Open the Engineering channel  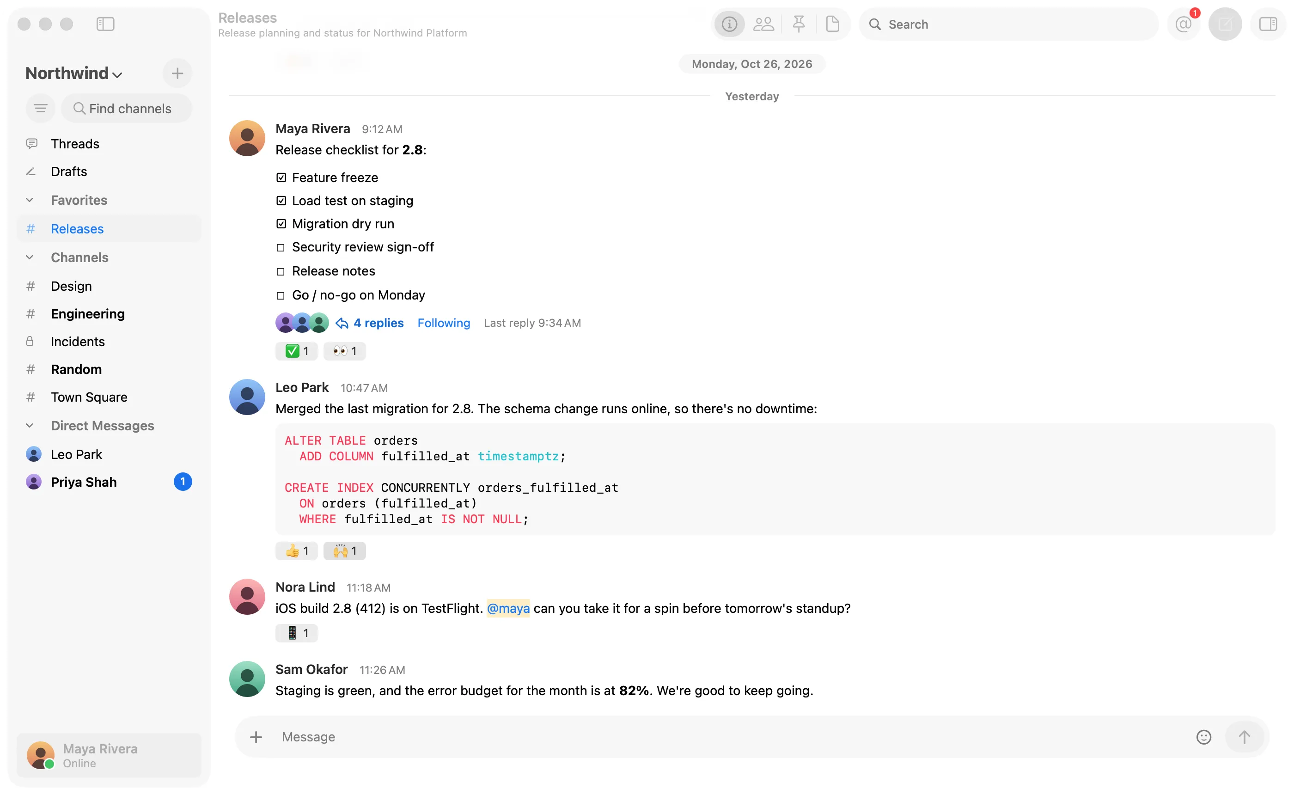click(109, 314)
